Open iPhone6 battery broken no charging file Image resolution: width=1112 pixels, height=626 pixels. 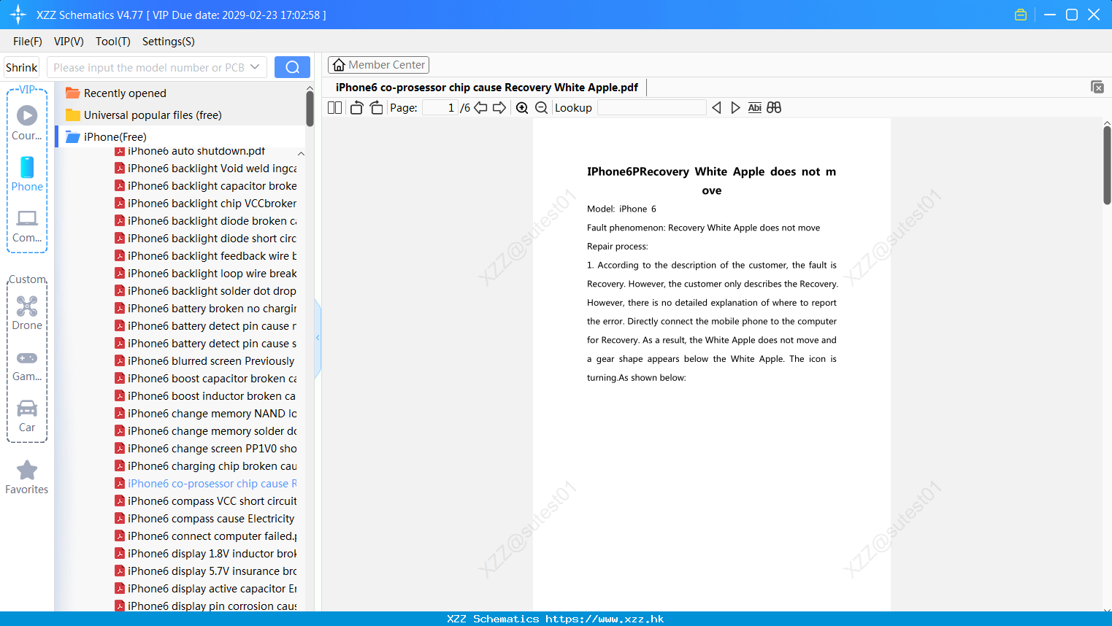point(206,309)
